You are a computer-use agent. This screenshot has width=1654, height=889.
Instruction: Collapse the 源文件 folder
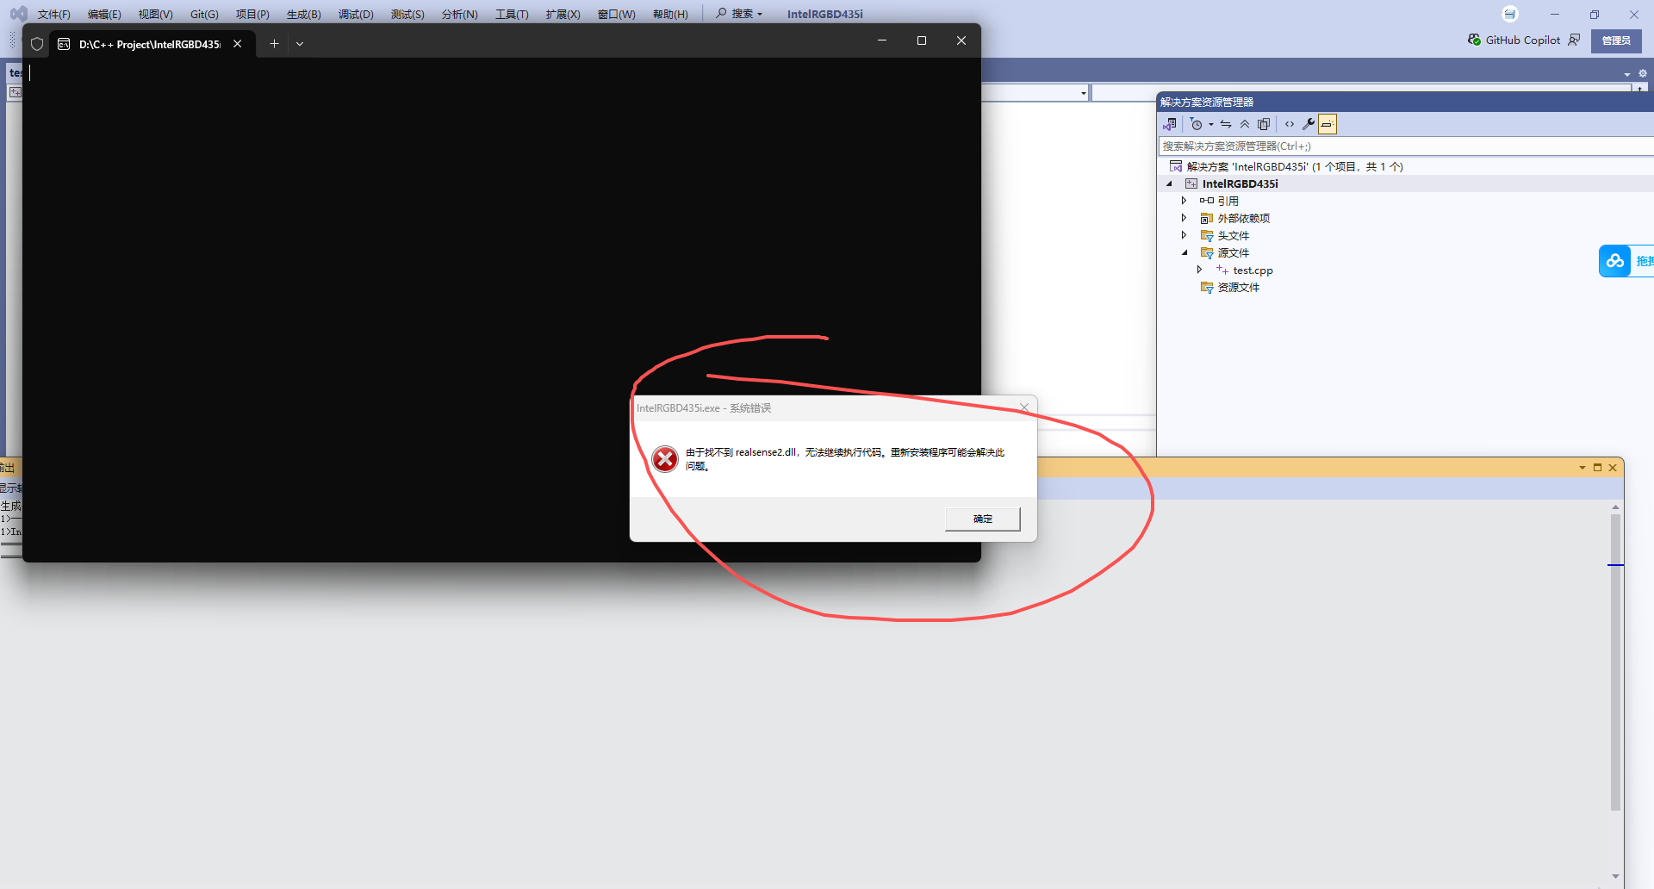(x=1185, y=252)
